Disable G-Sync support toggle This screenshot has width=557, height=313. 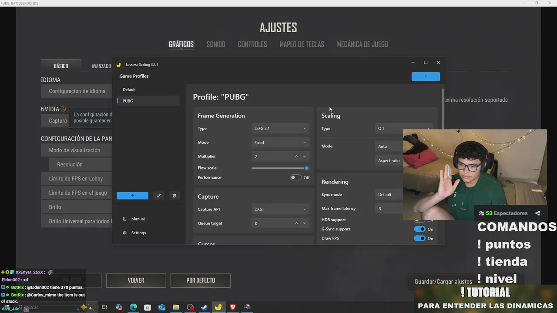click(x=419, y=229)
